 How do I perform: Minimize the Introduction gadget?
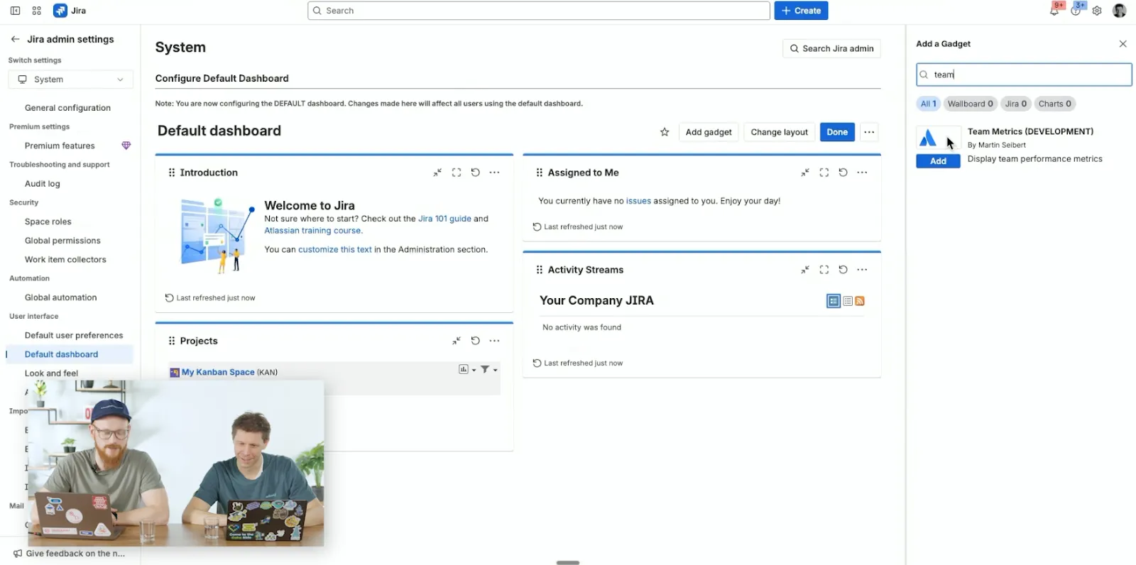(437, 172)
